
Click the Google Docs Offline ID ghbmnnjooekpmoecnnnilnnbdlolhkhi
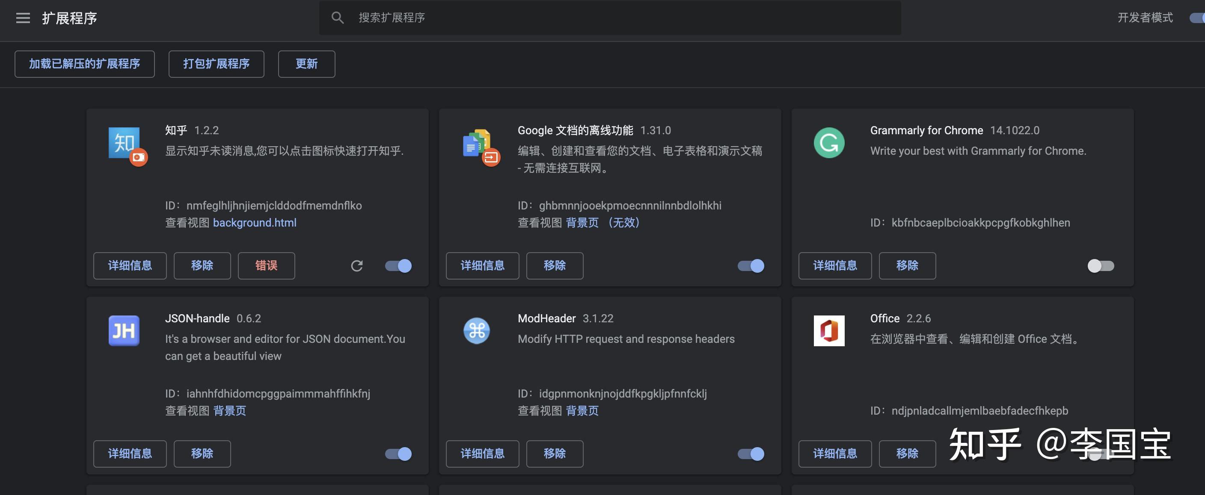pos(630,206)
